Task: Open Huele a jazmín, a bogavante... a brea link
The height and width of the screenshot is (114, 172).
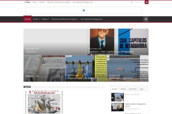Action: pyautogui.click(x=136, y=105)
